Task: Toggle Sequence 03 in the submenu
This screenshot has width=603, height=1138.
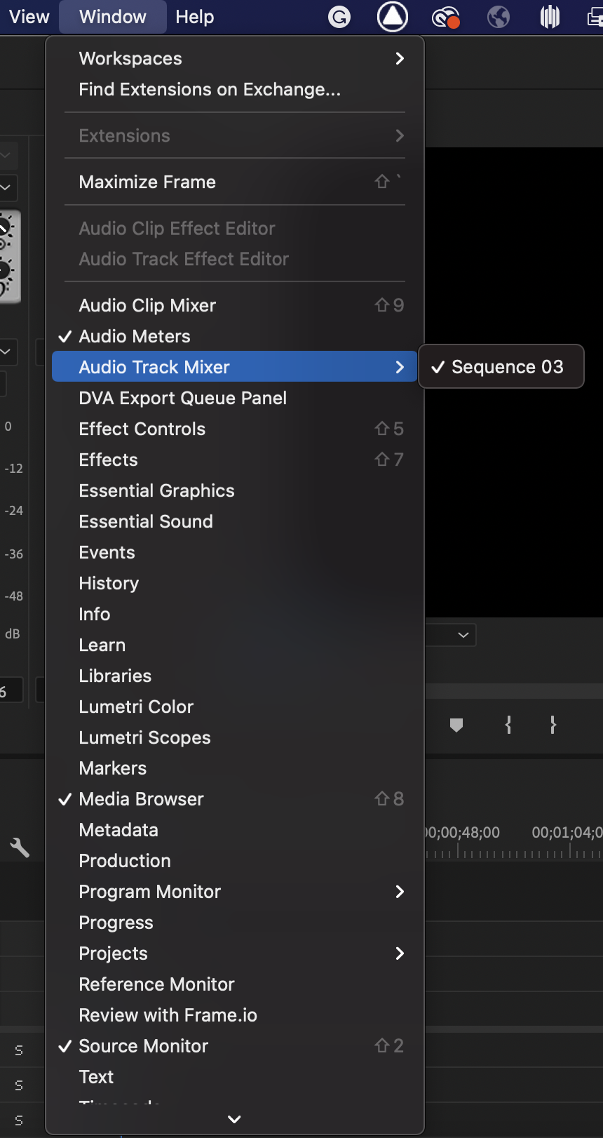Action: coord(501,367)
